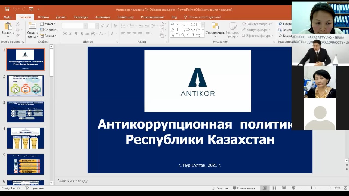Click the Создать слайд new slide icon
349x196 pixels.
32,26
